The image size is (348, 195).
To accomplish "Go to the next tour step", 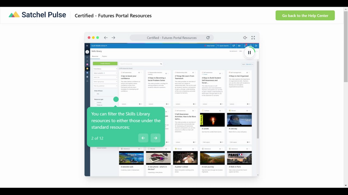I will tap(156, 138).
